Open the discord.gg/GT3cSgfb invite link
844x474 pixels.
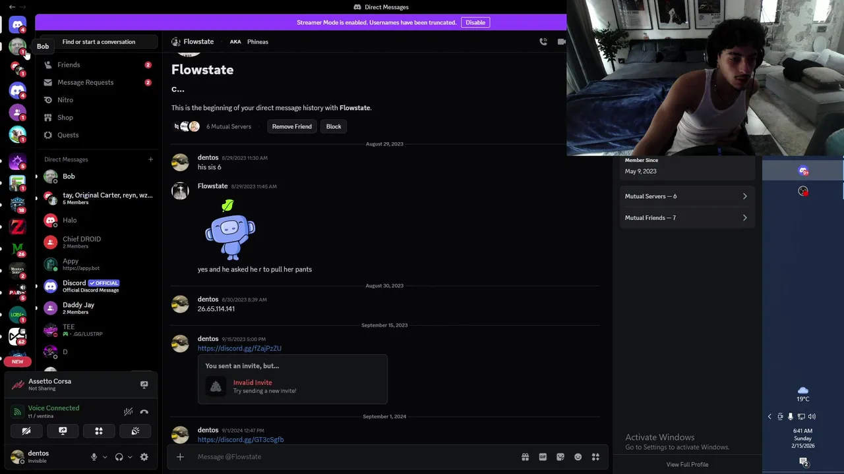[241, 440]
